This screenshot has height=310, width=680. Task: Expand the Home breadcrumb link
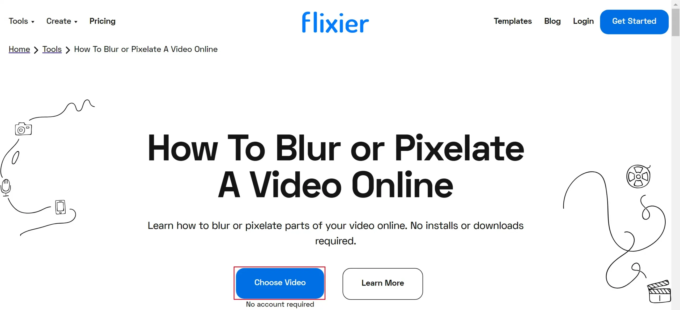point(19,49)
